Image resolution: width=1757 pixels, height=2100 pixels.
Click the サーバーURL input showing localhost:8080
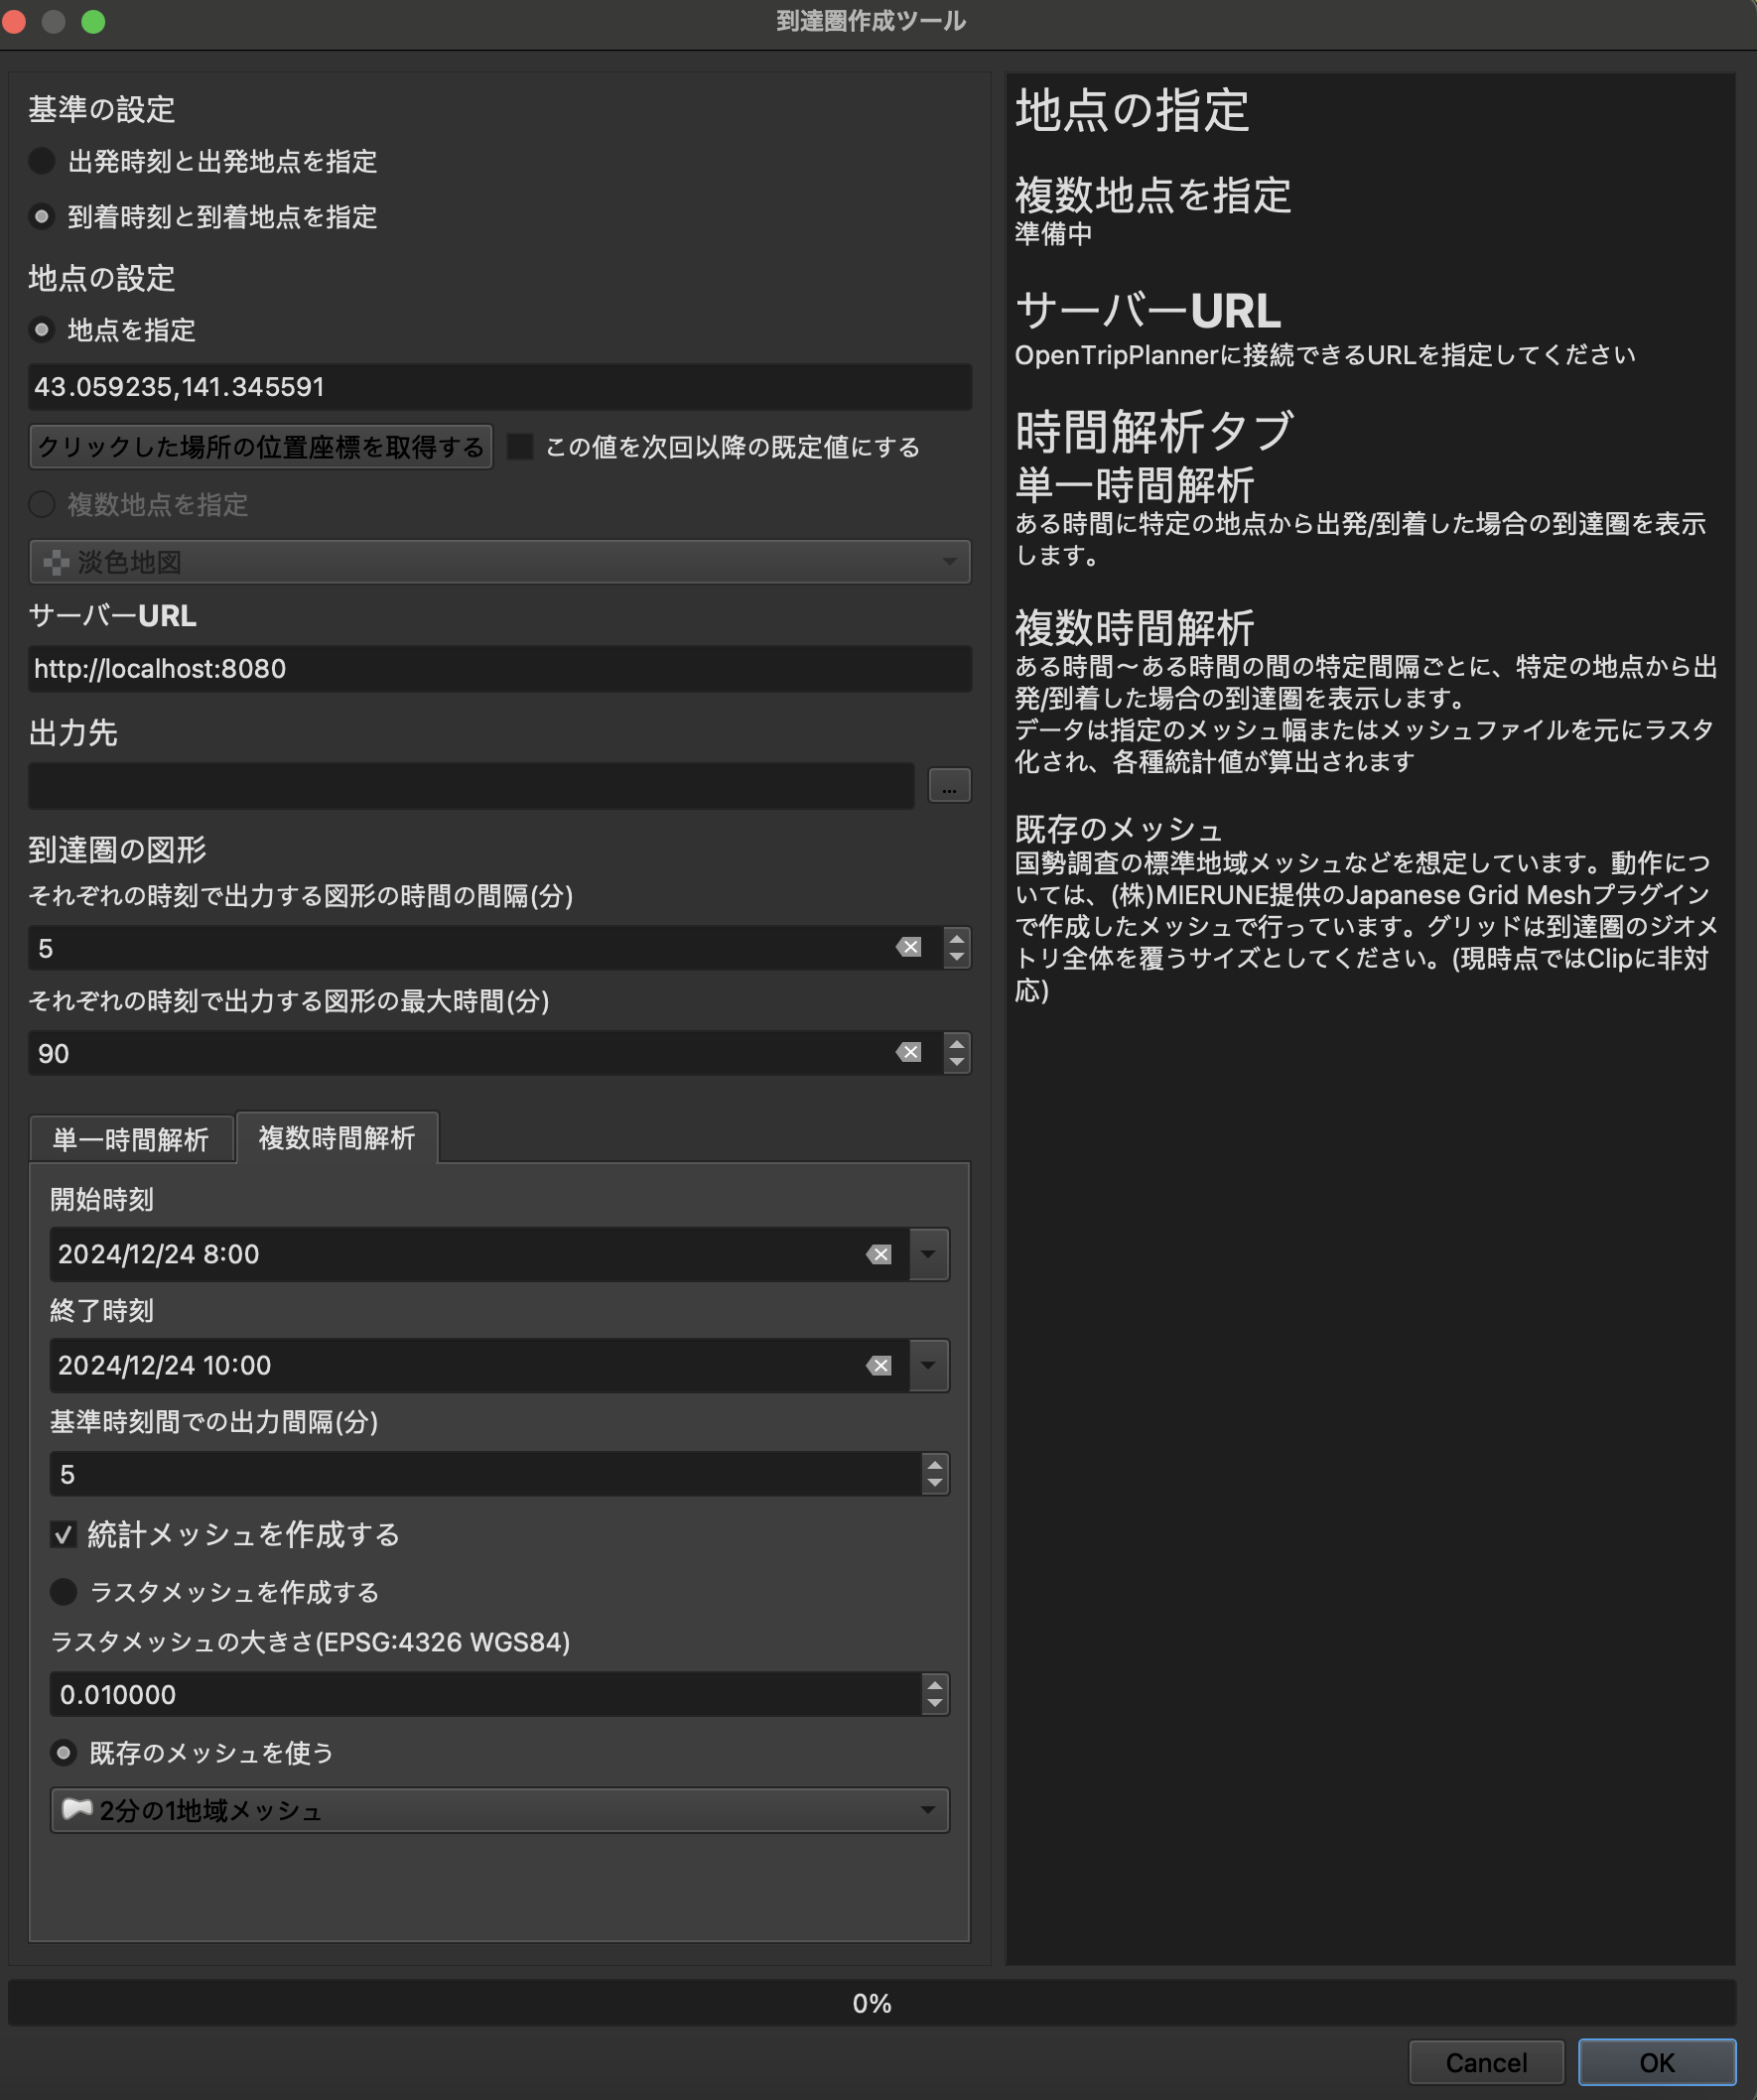click(x=500, y=668)
